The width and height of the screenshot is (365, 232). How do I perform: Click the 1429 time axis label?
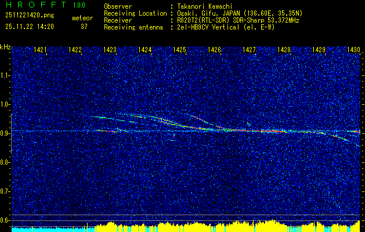pos(319,50)
